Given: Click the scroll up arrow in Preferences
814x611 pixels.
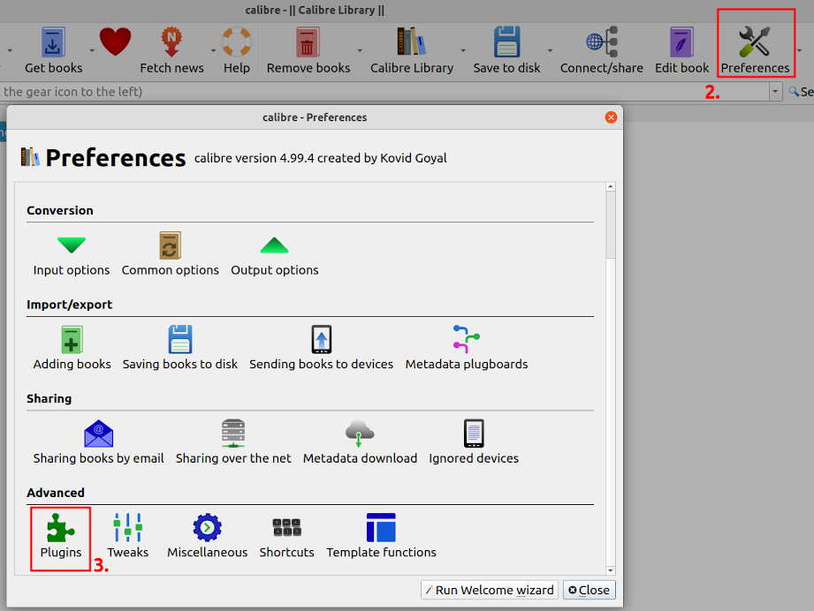Looking at the screenshot, I should point(611,186).
